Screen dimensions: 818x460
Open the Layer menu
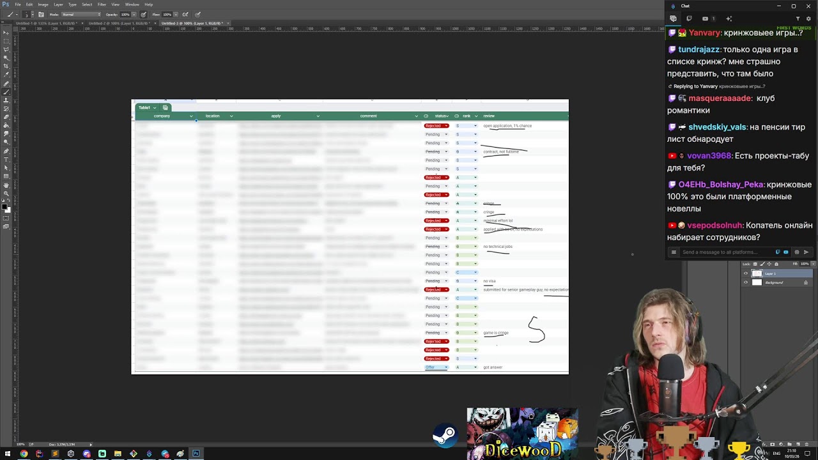click(58, 4)
